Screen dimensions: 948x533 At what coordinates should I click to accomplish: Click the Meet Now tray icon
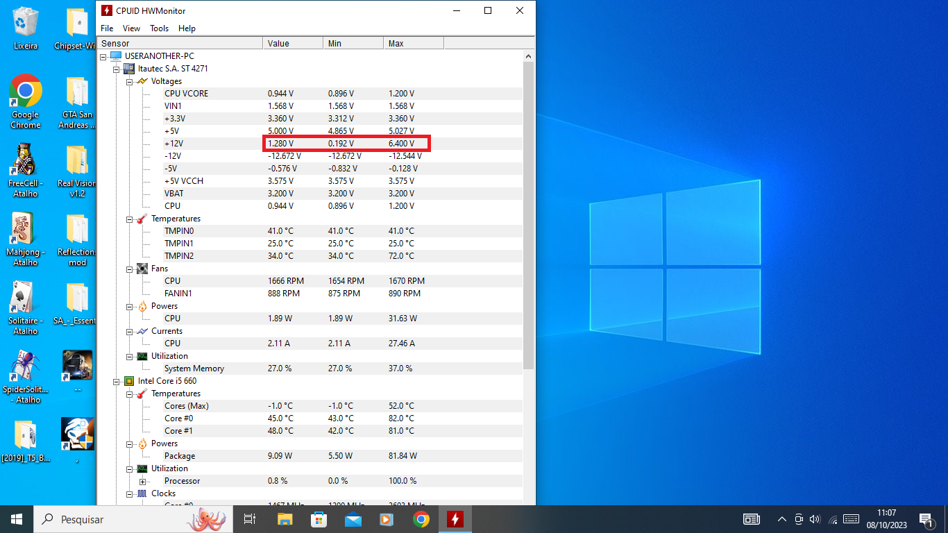pyautogui.click(x=798, y=519)
